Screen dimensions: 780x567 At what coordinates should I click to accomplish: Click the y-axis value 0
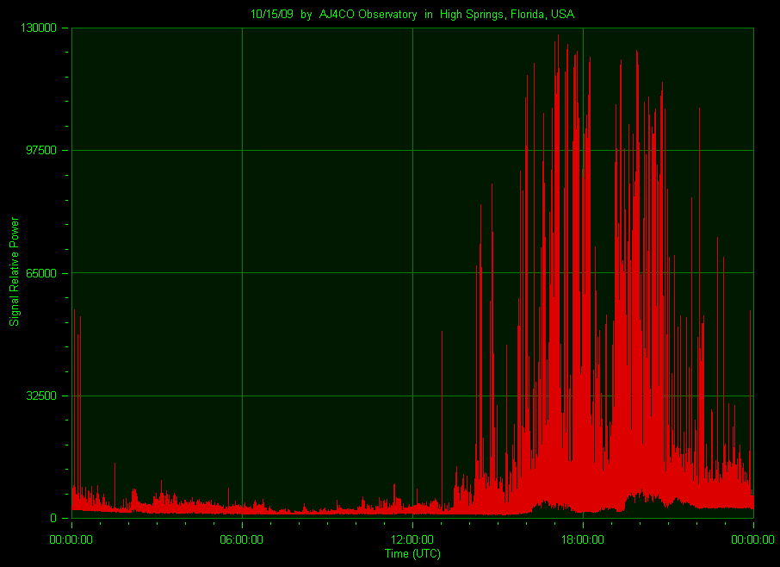coord(53,518)
